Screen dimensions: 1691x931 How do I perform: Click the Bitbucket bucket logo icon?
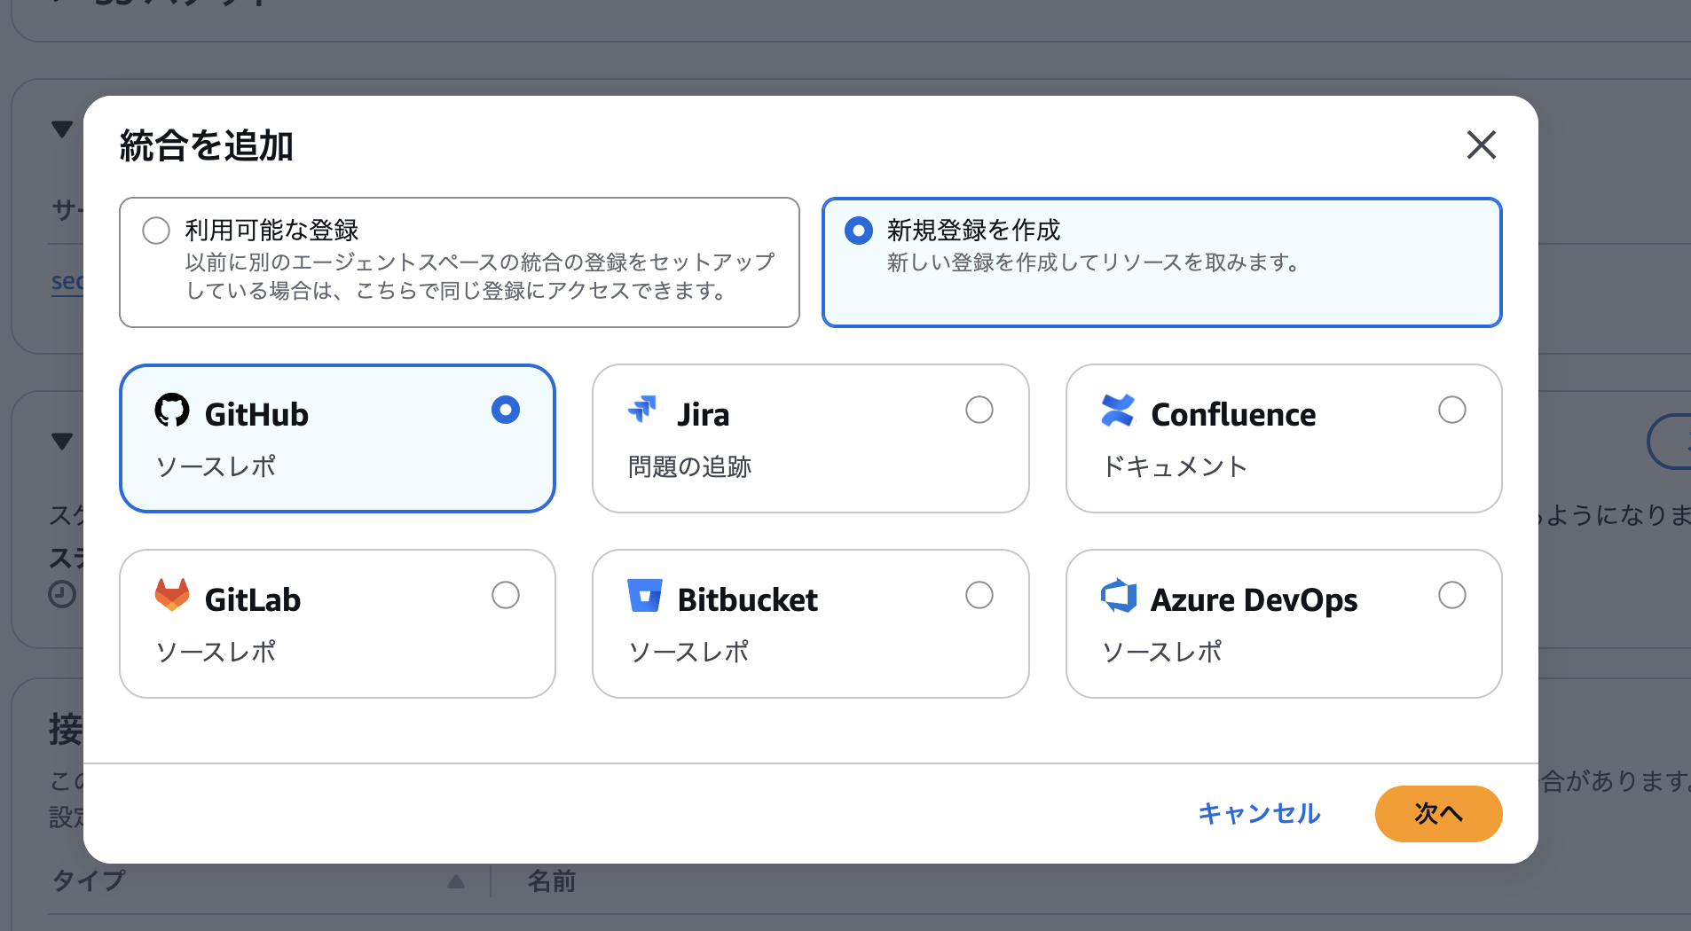[645, 596]
